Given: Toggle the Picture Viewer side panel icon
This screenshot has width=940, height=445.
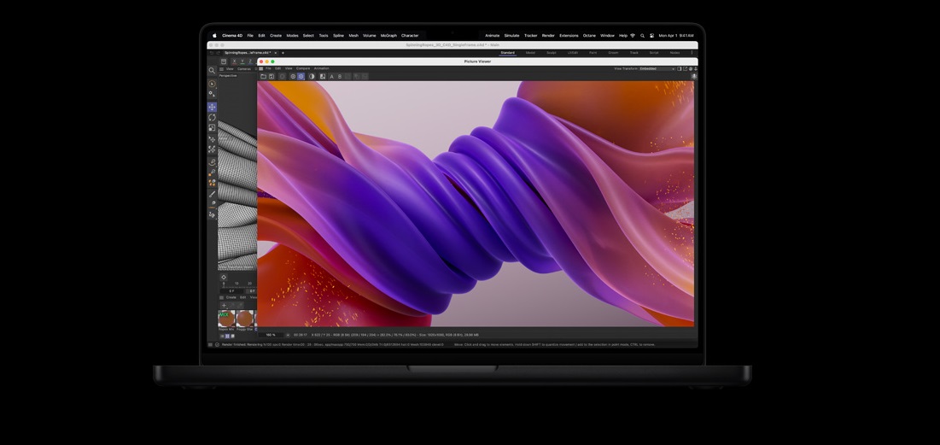Looking at the screenshot, I should click(680, 68).
